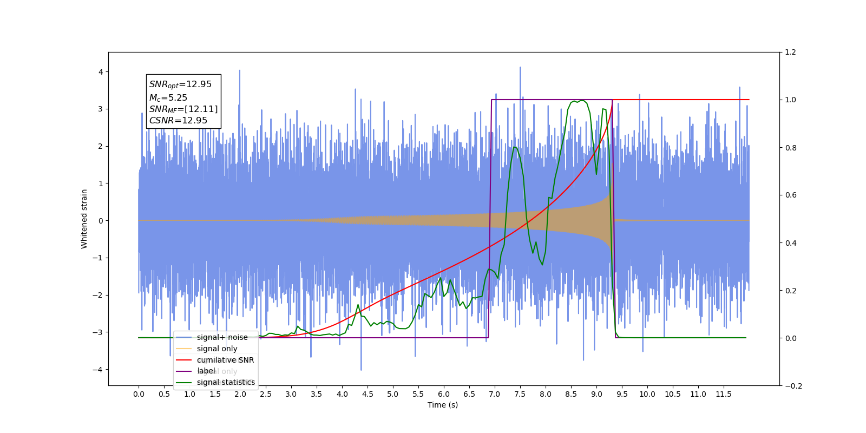The width and height of the screenshot is (866, 433).
Task: Click the SNRopt=12.95 annotation text
Action: (180, 84)
